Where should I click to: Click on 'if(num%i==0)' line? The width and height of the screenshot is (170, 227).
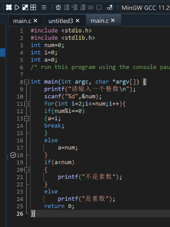click(x=64, y=111)
